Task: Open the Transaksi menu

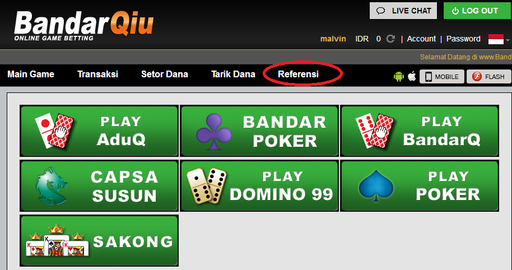Action: click(x=97, y=74)
